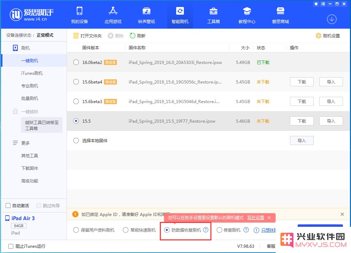Open 刷机设置 gear settings
The image size is (351, 253).
coord(328,36)
